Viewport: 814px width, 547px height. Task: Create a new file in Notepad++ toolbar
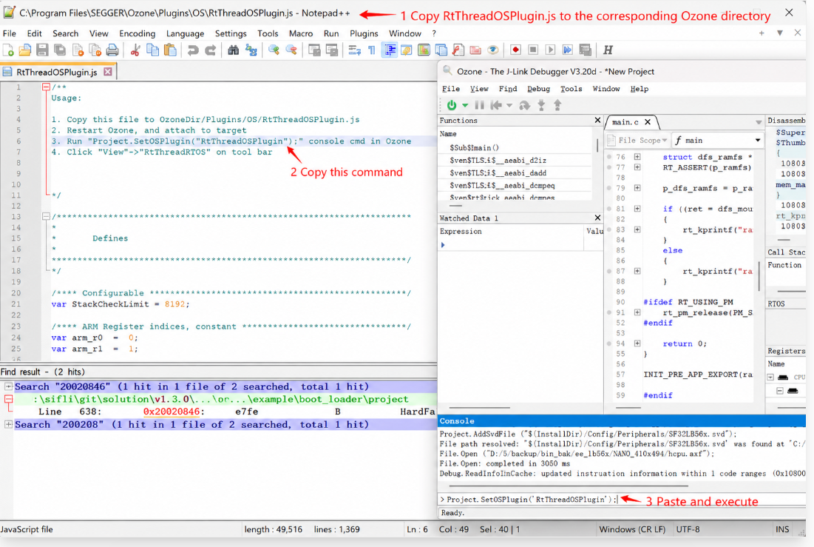(8, 50)
